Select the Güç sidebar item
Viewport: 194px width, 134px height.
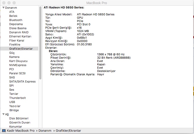coord(12,53)
